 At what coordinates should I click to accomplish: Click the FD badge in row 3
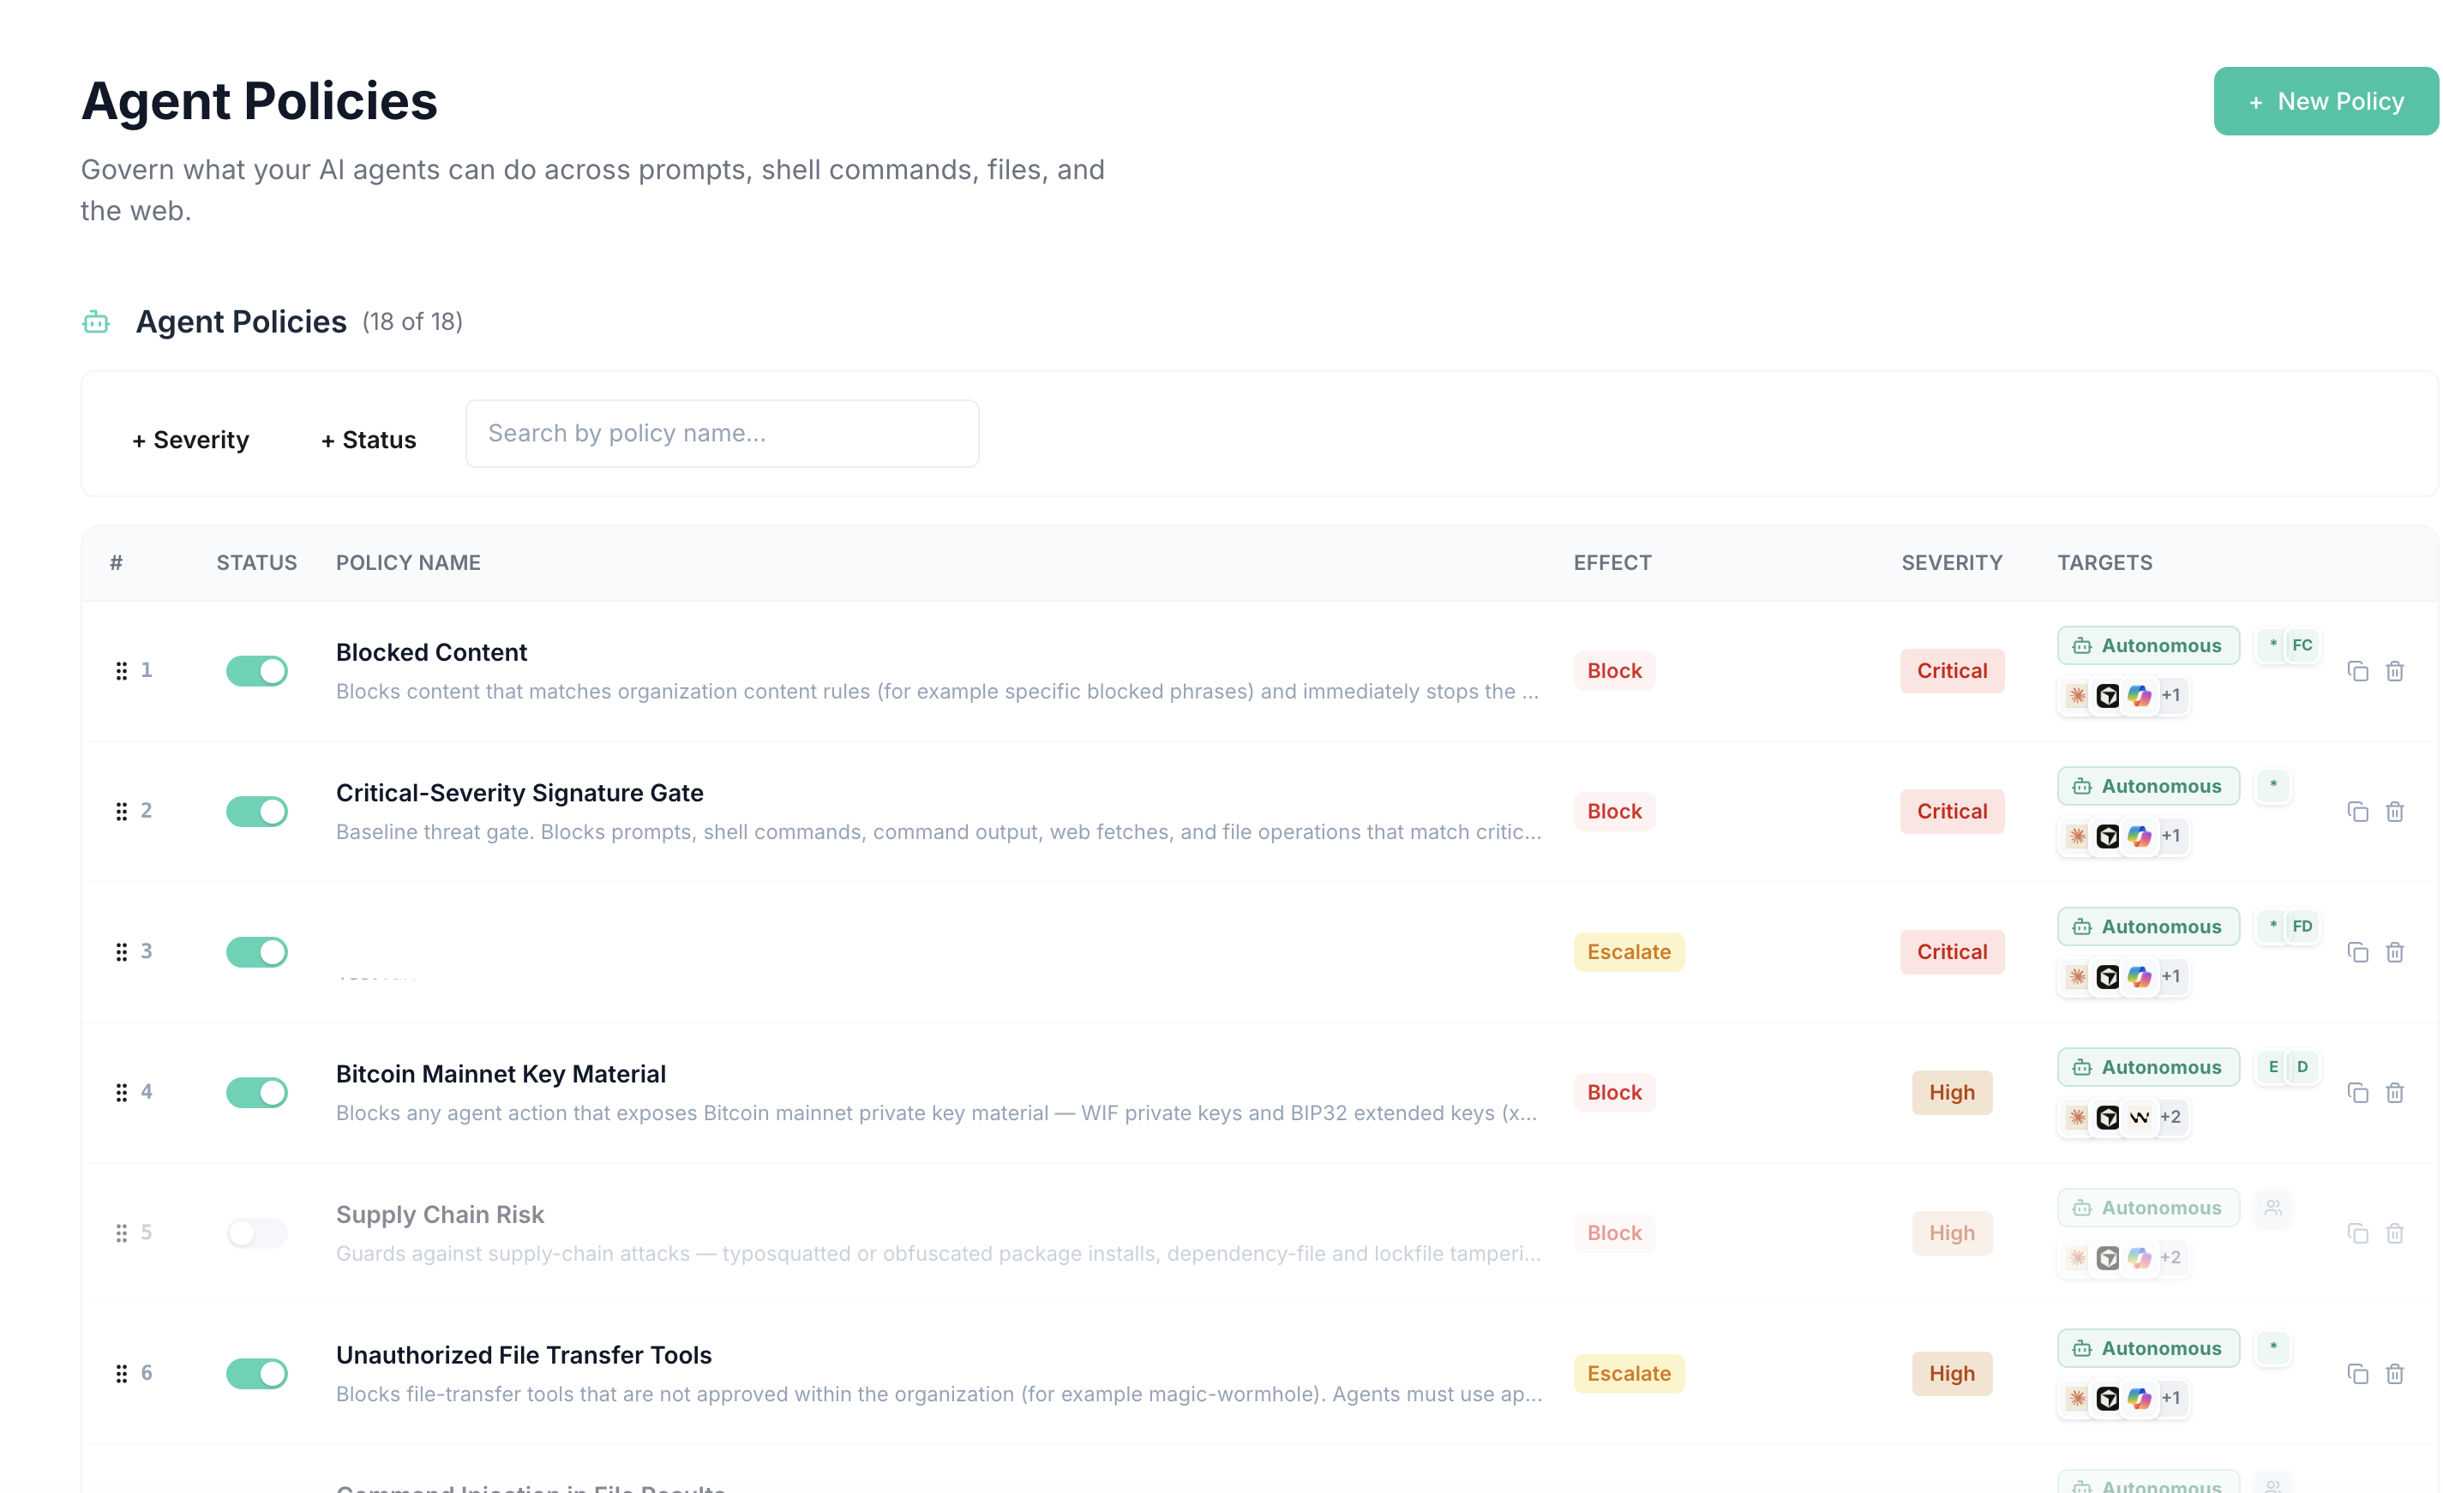pyautogui.click(x=2302, y=927)
